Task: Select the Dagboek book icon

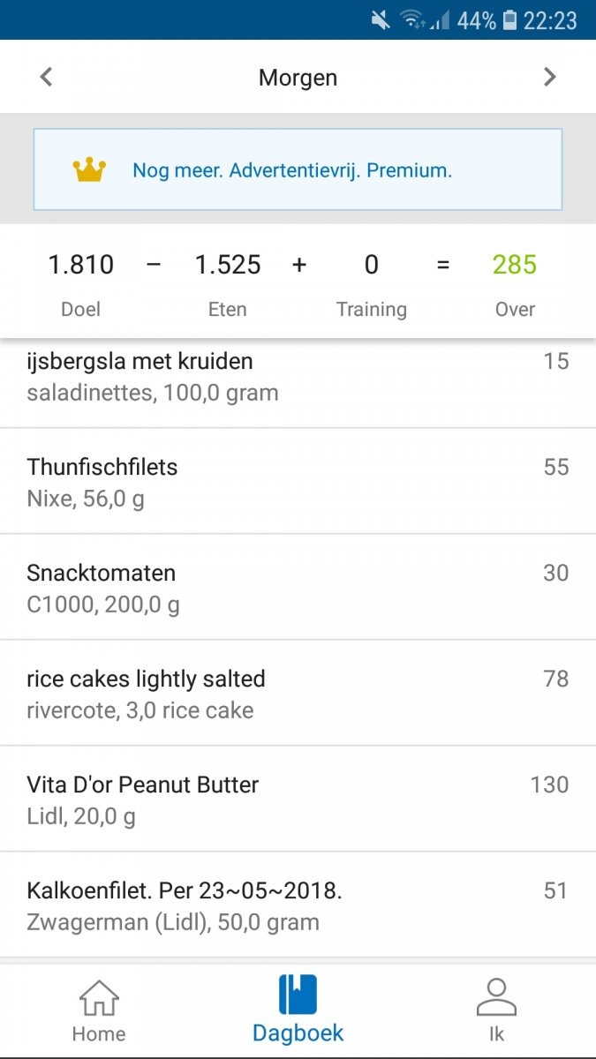Action: pos(298,995)
